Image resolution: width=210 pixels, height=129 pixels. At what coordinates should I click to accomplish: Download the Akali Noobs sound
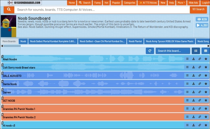(193, 59)
